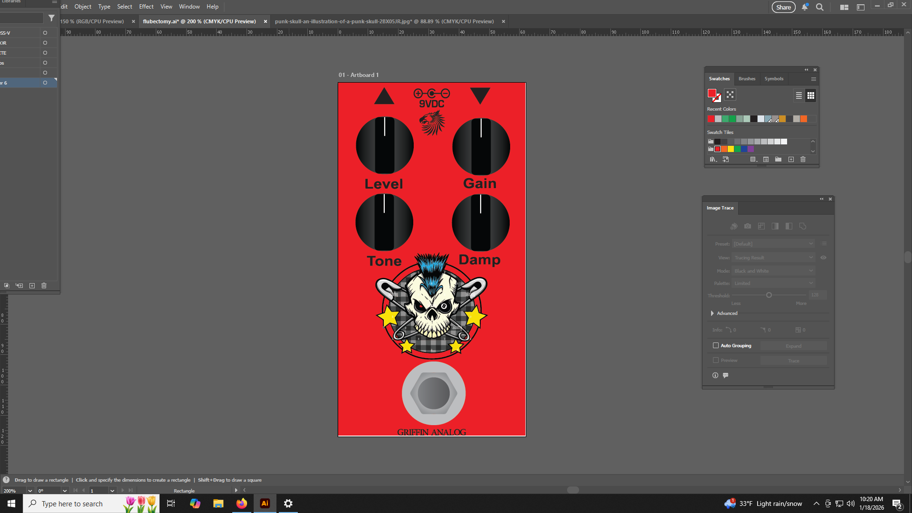The height and width of the screenshot is (513, 912).
Task: Open the zoom level 200% dropdown
Action: pyautogui.click(x=30, y=491)
